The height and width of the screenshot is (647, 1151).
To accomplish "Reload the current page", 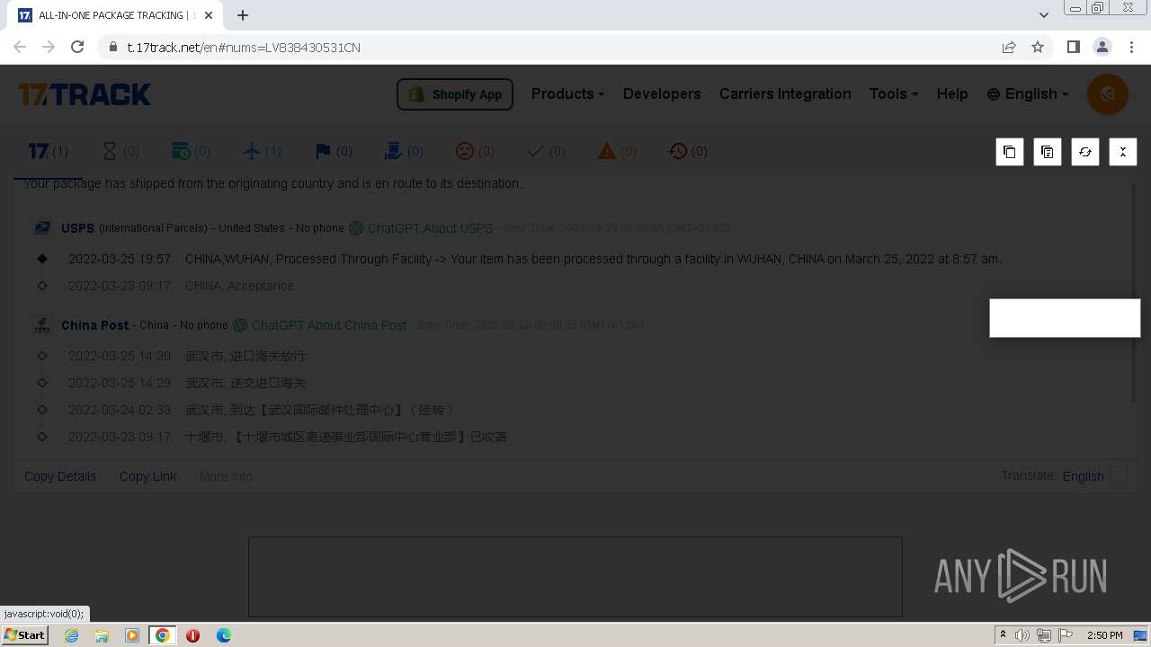I will [x=77, y=48].
